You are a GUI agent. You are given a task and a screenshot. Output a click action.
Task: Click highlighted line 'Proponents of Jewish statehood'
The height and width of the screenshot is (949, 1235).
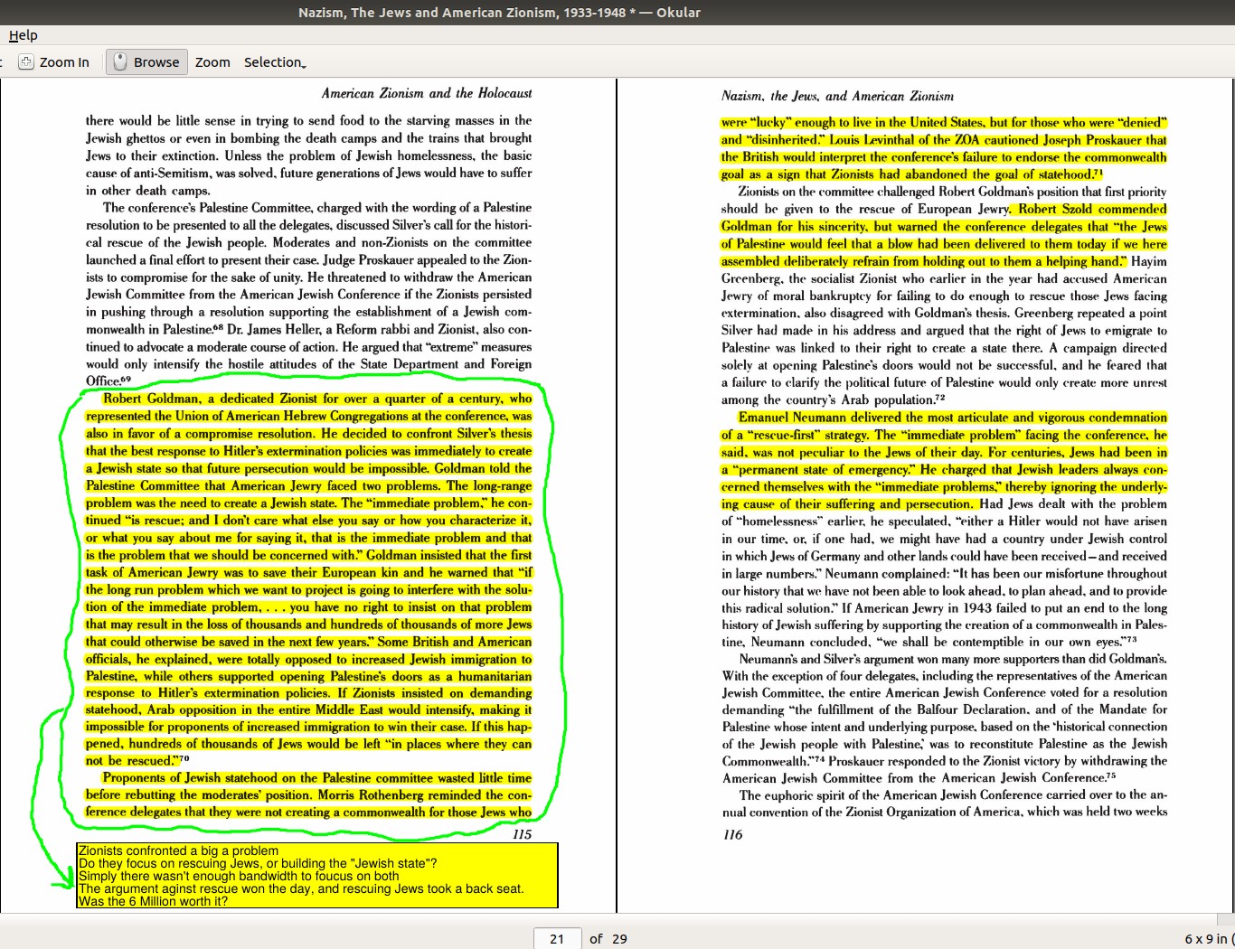click(316, 778)
